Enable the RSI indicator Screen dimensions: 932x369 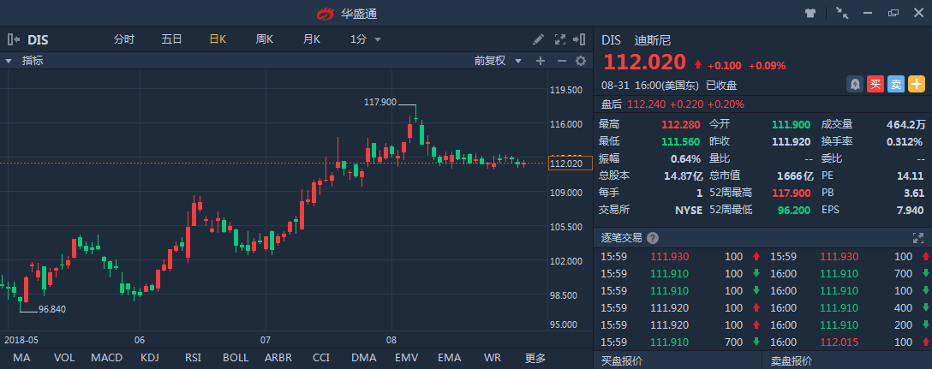[x=193, y=358]
